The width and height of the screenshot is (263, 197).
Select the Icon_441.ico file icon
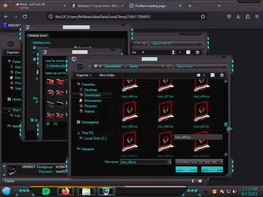[202, 112]
